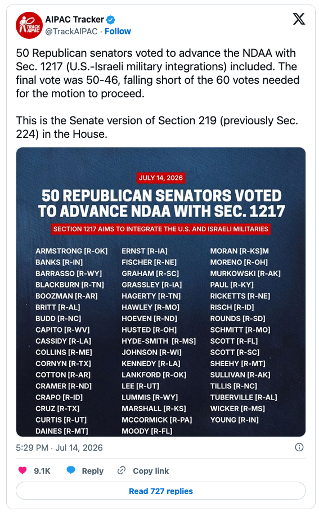319x512 pixels.
Task: Click the @TrackAIPAC handle
Action: pos(71,32)
